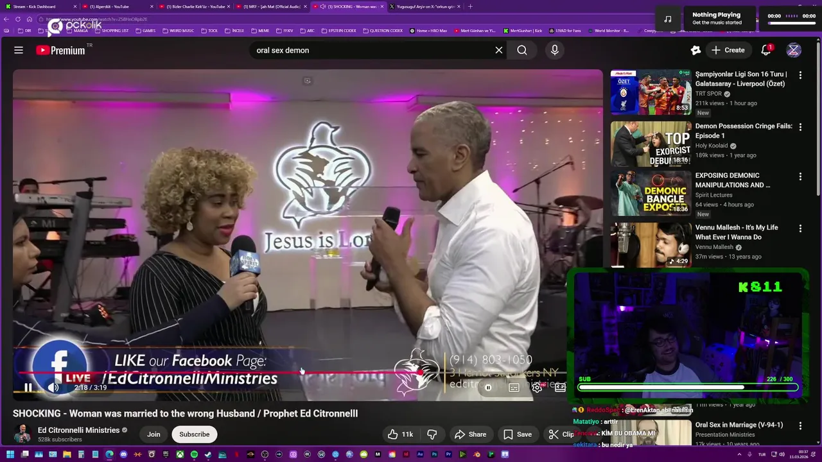Open Galatasaray - Liverpool highlights thumbnail
822x462 pixels.
[651, 92]
